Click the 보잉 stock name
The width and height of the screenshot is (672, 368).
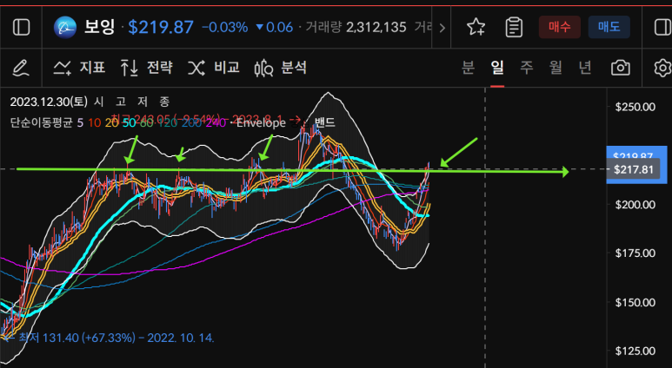pos(99,27)
